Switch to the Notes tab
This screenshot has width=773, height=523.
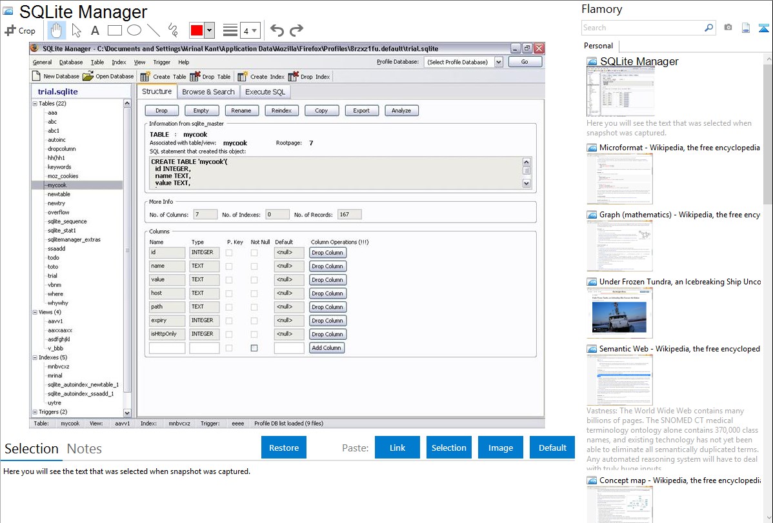point(85,449)
